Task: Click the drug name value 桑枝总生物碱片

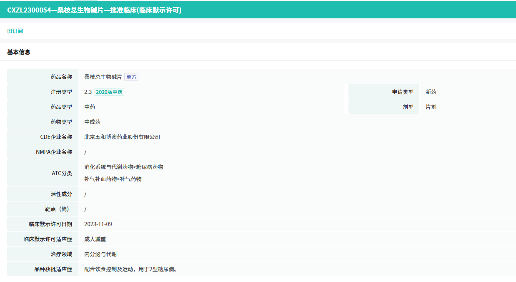Action: pos(103,77)
